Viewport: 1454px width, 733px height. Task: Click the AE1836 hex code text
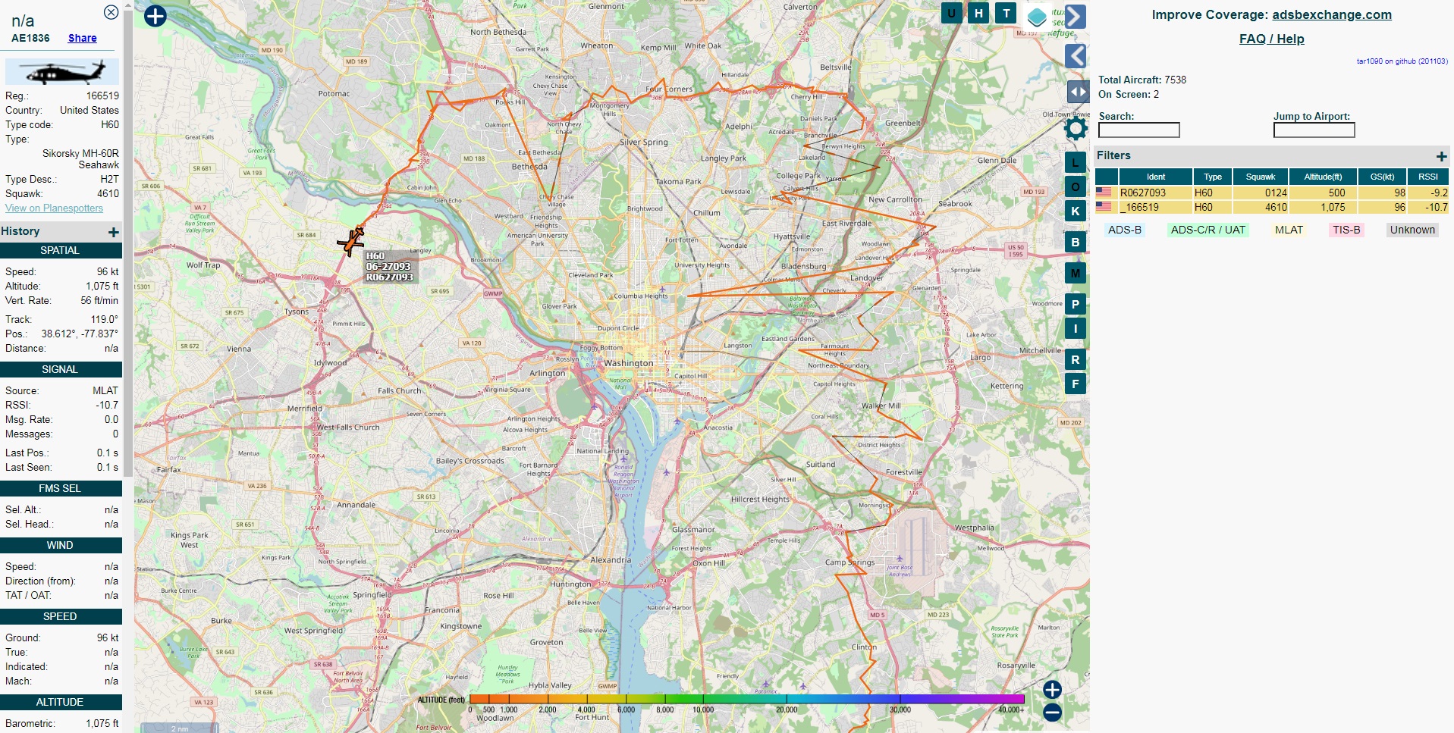[30, 38]
